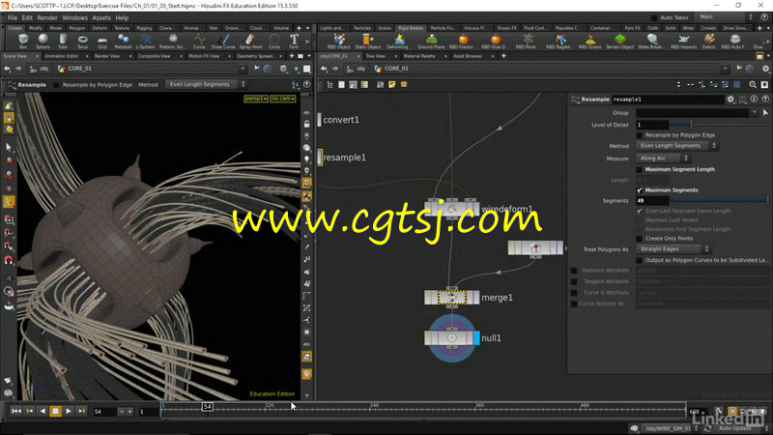Click the RBD Ragdoll shelf tool

tap(558, 41)
